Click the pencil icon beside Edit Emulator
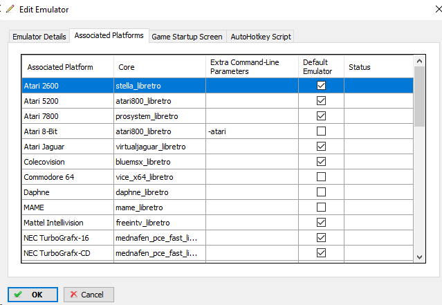 click(x=10, y=9)
